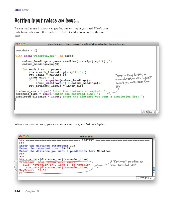Zoom the marathon.py editor window

24,44
